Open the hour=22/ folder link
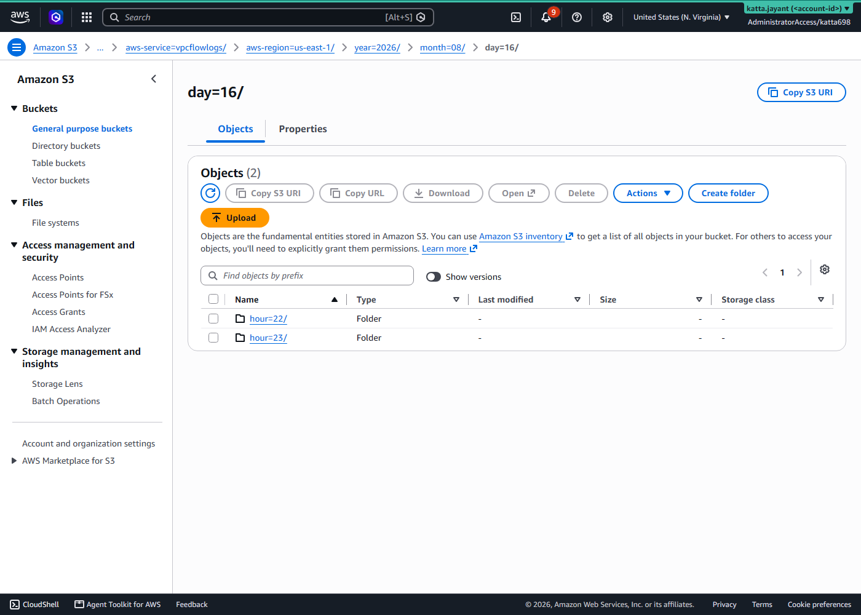 [268, 319]
